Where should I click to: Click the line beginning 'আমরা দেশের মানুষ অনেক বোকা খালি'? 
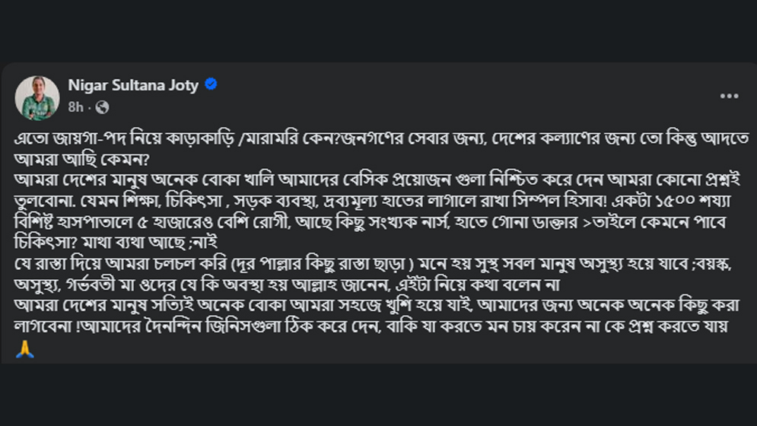(x=380, y=183)
